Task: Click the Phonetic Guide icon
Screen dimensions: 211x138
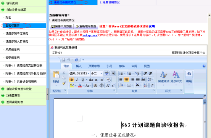Action: [106, 74]
